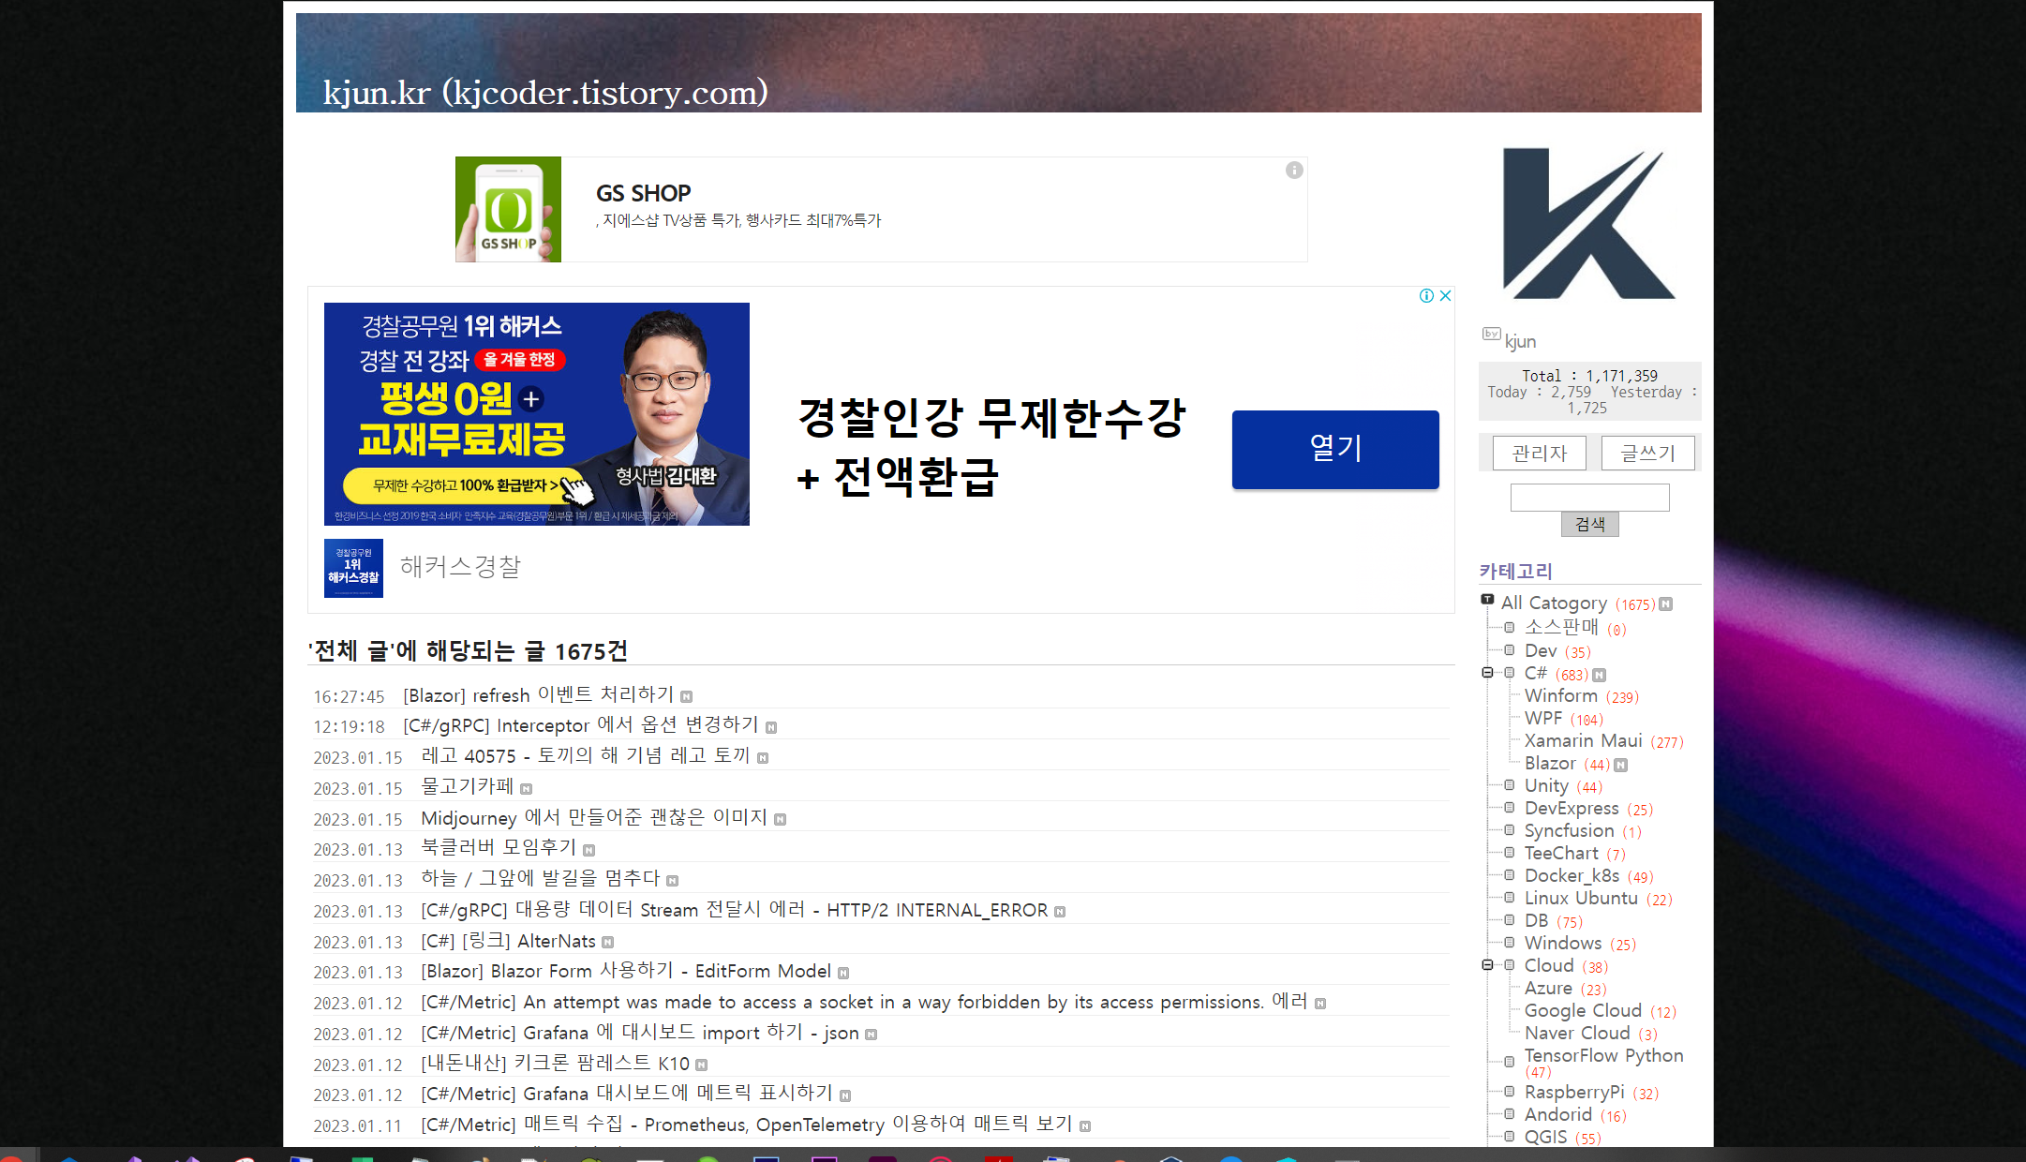The height and width of the screenshot is (1162, 2026).
Task: Click the document icon beside Dev category
Action: point(1510,650)
